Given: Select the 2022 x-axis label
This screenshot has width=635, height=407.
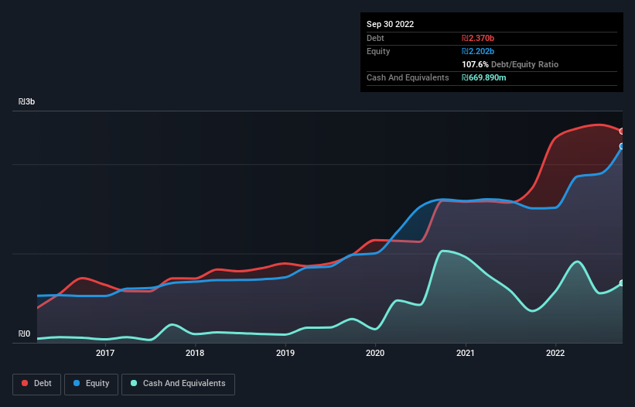Looking at the screenshot, I should [555, 353].
